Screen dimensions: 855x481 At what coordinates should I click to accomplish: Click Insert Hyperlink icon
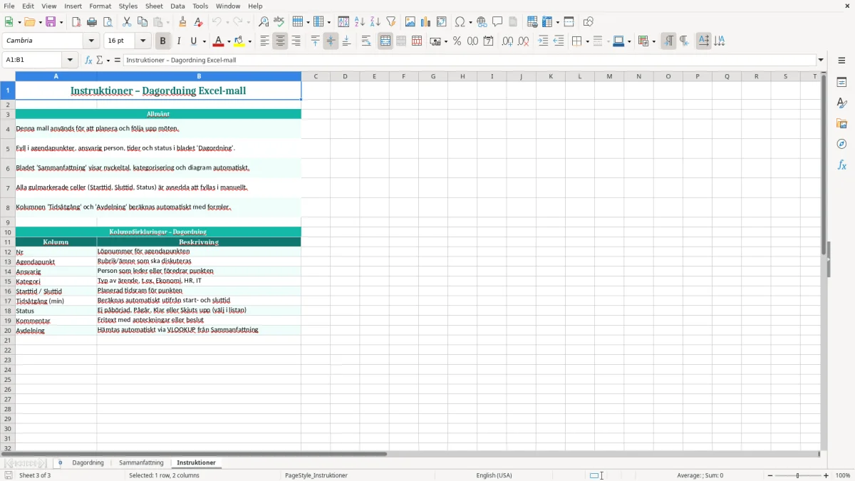[482, 22]
